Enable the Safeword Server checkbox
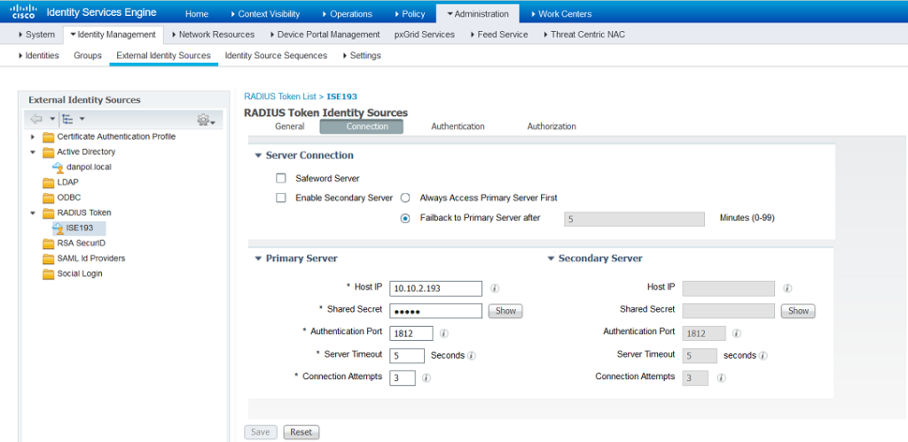This screenshot has width=908, height=442. tap(281, 178)
